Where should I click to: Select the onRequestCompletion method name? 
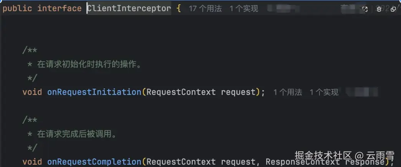[x=94, y=162]
